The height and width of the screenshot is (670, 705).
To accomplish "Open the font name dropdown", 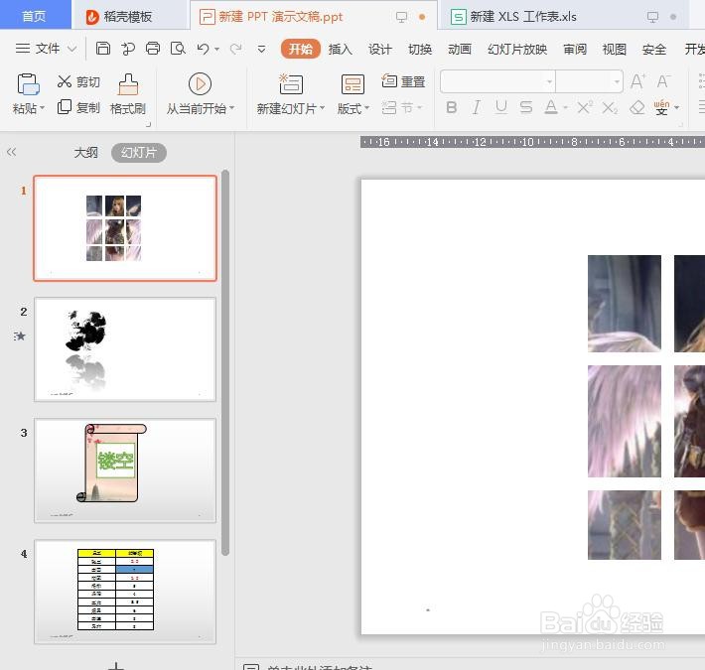I will 549,81.
